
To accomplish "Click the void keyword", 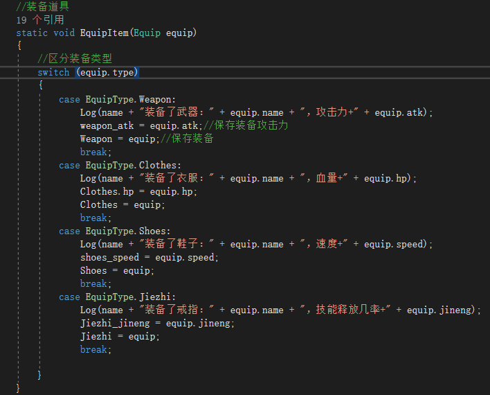I will (x=64, y=33).
